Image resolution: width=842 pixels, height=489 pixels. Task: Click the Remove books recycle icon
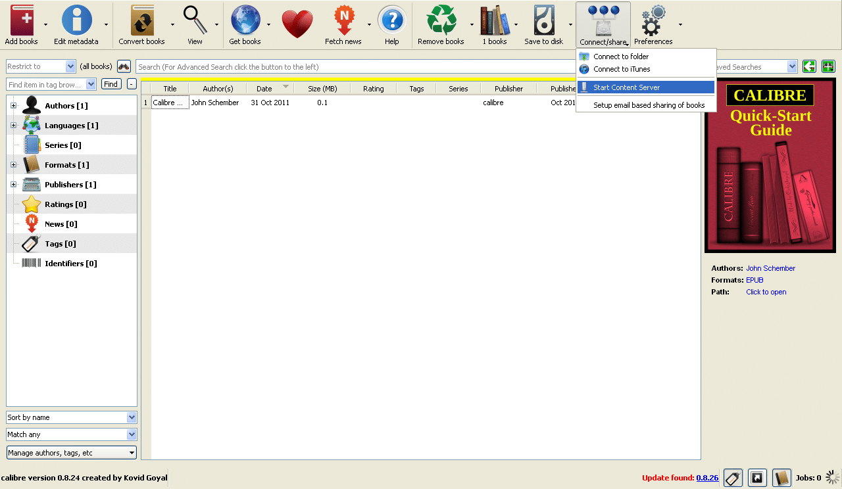point(441,20)
